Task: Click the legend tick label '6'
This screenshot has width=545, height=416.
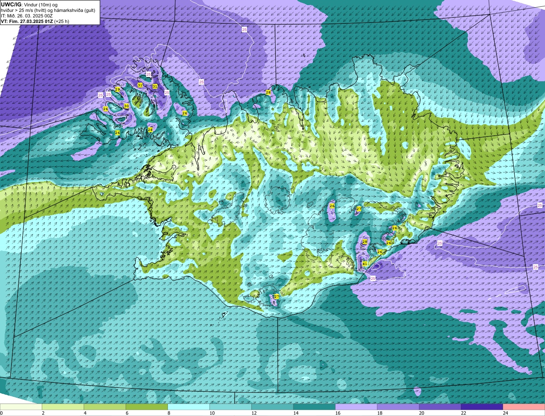Action: [x=126, y=413]
